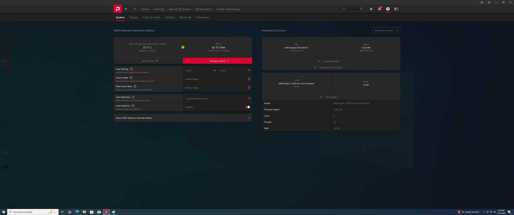Go forward with the right arrow
Viewport: 514px width, 215px height.
click(x=134, y=9)
